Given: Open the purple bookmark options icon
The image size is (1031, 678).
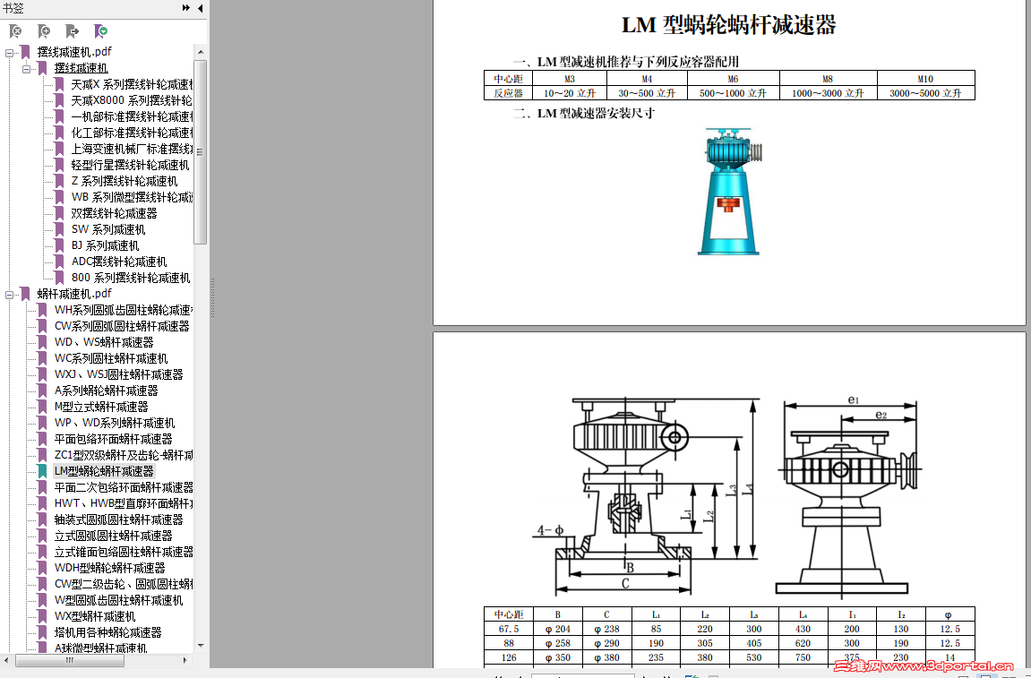Looking at the screenshot, I should pos(100,31).
